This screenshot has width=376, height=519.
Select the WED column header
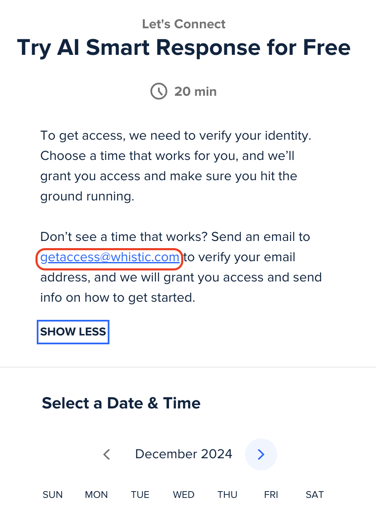tap(184, 495)
